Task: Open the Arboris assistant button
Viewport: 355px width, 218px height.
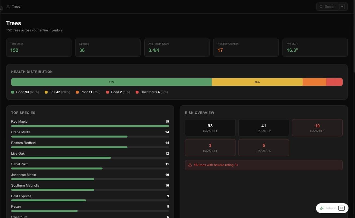Action: 332,208
